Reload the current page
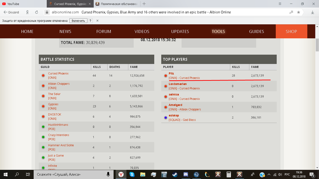 tap(36, 12)
